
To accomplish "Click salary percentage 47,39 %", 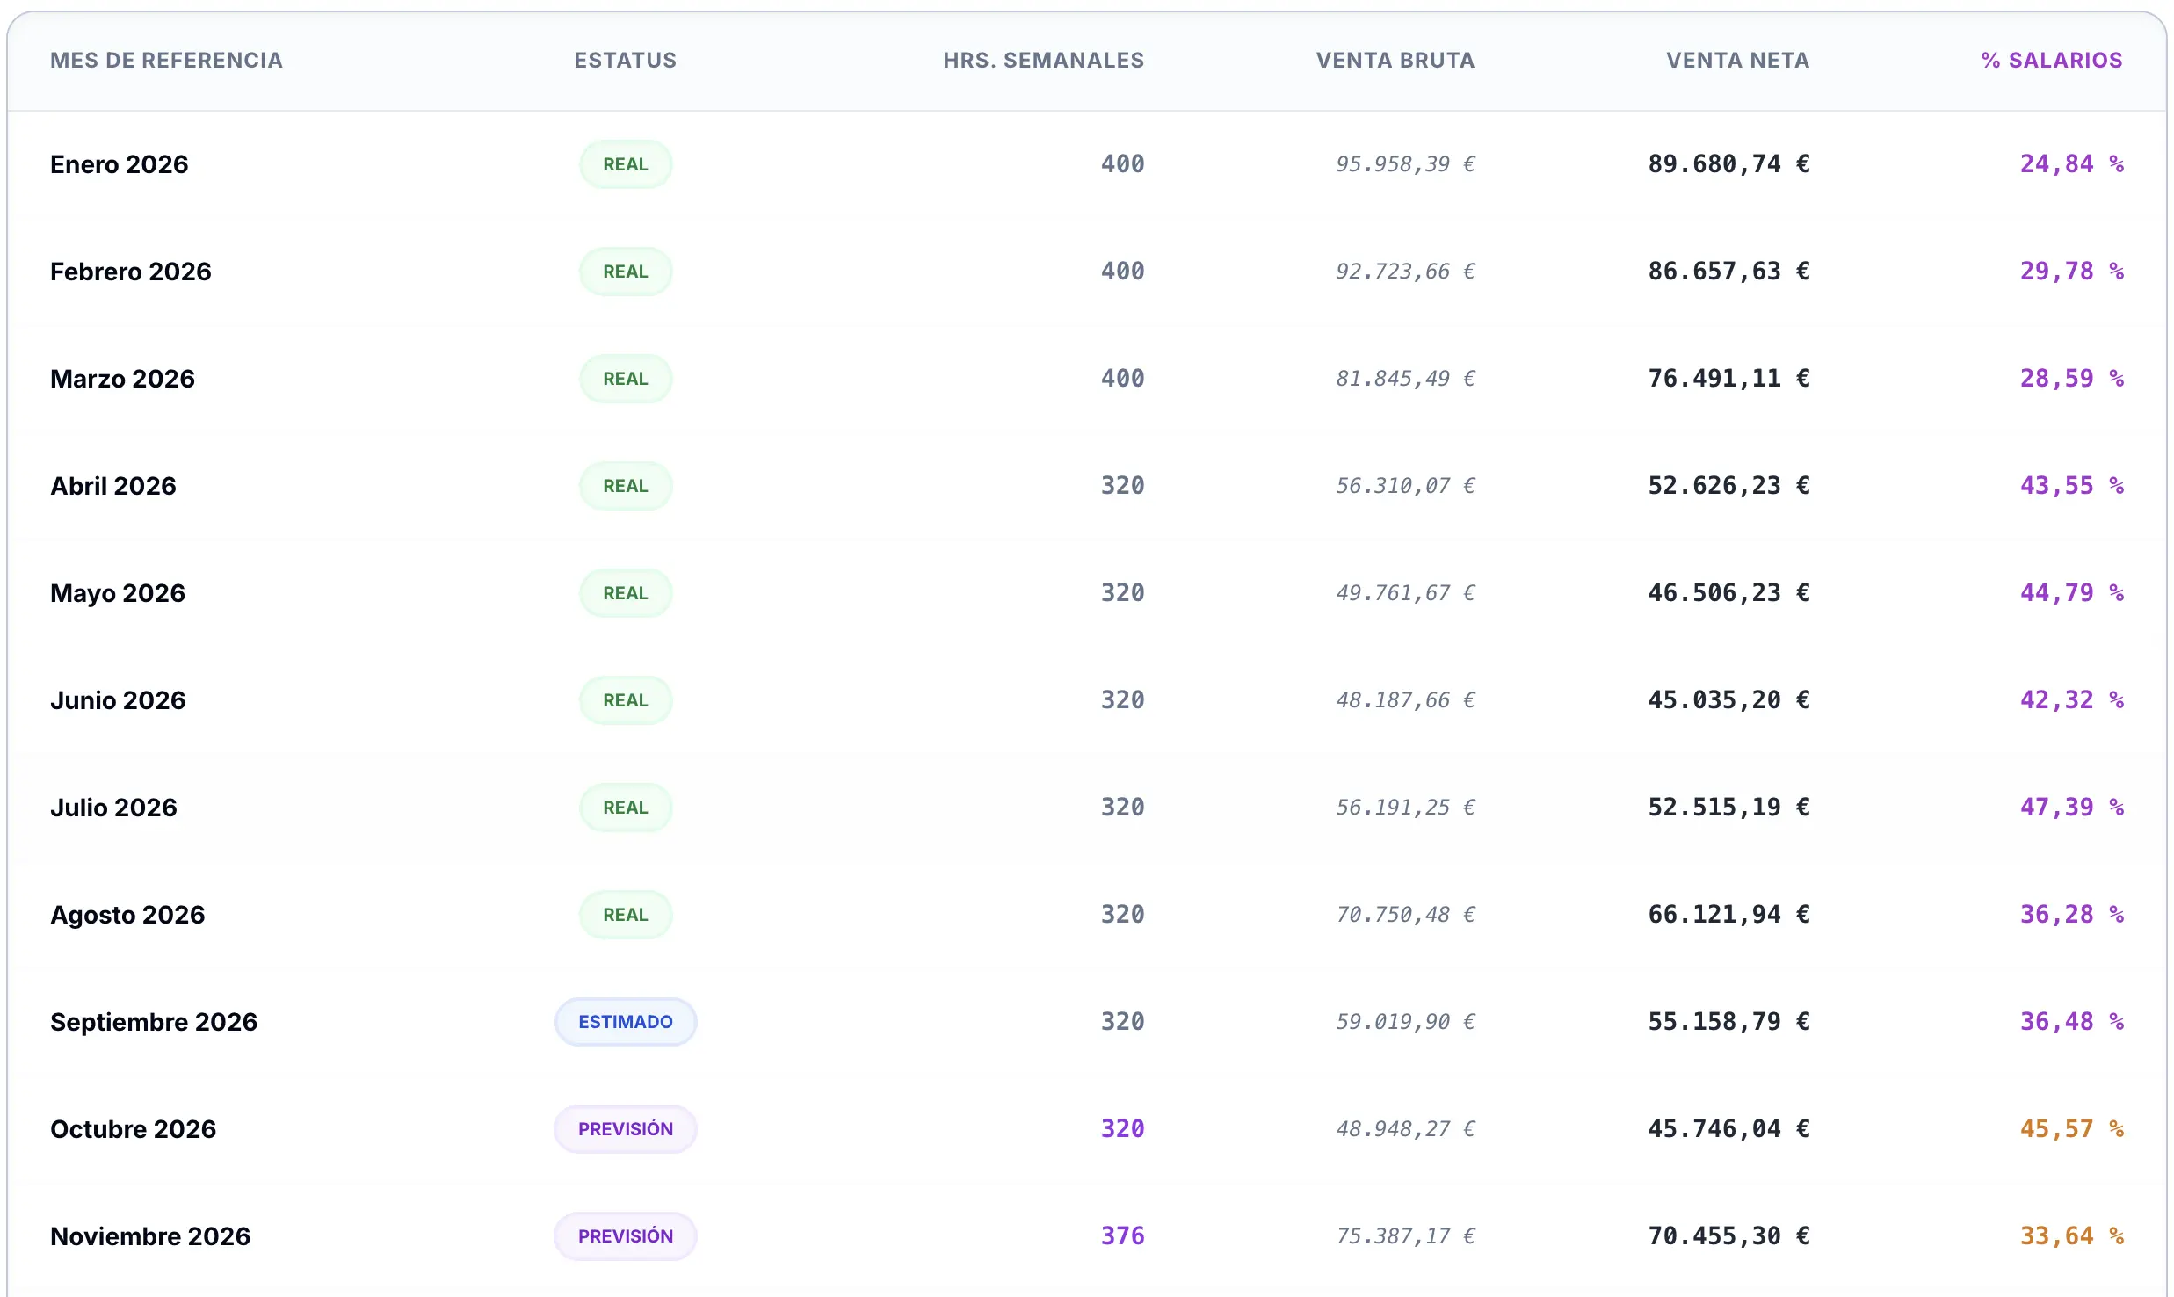I will 2071,808.
